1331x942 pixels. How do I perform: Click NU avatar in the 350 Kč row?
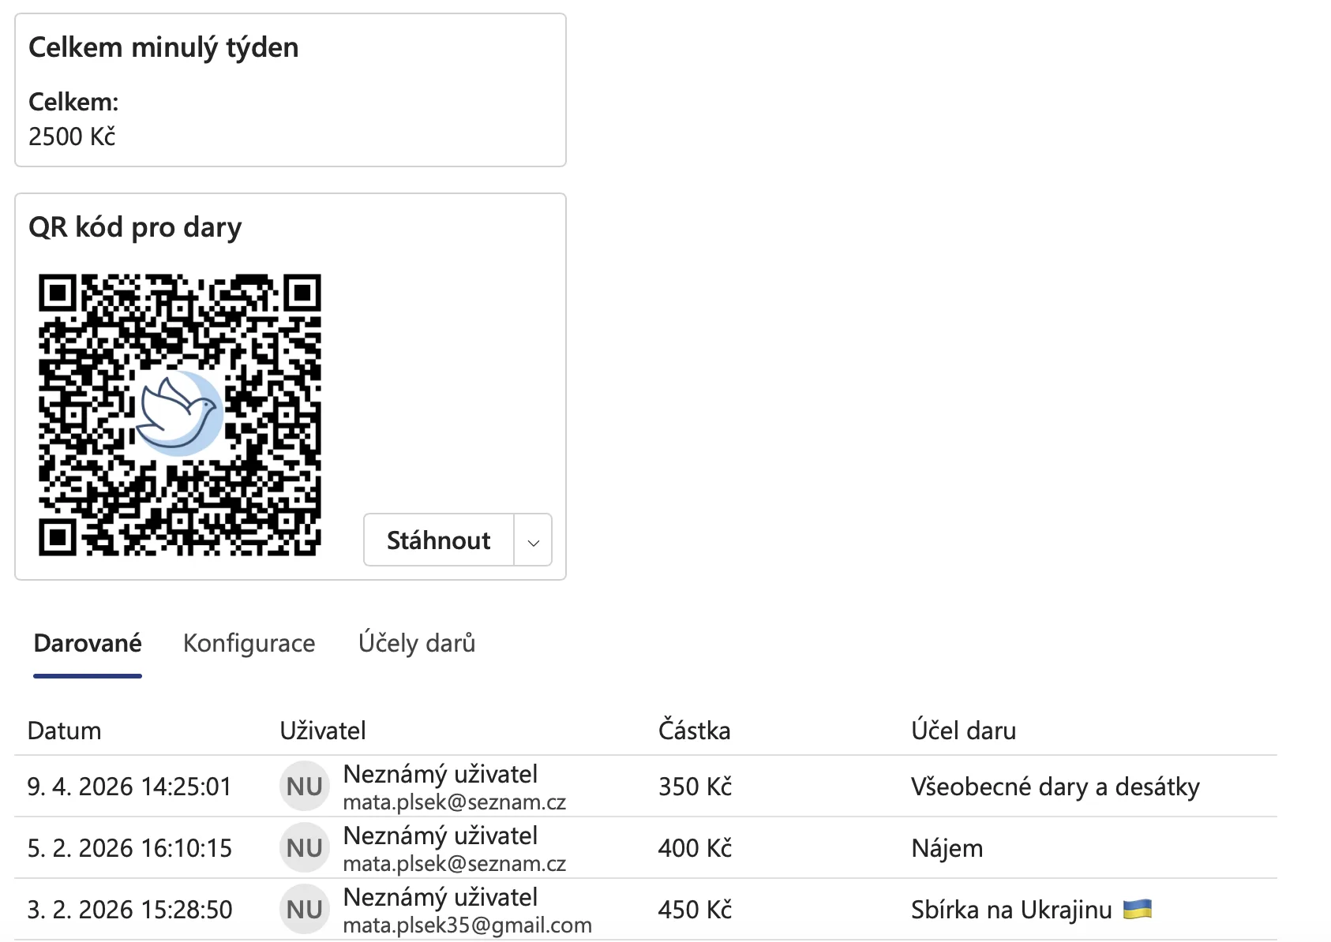click(305, 787)
